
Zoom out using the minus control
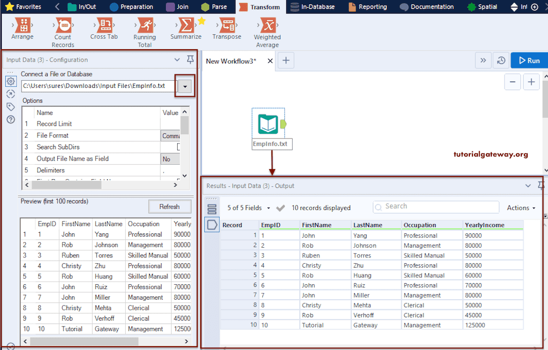point(512,82)
